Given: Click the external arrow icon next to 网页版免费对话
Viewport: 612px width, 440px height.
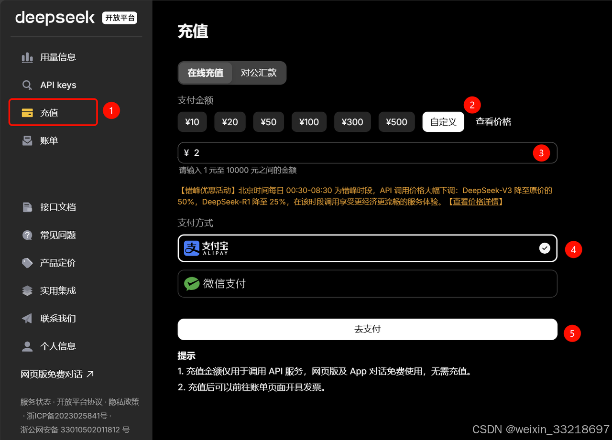Looking at the screenshot, I should pyautogui.click(x=90, y=374).
